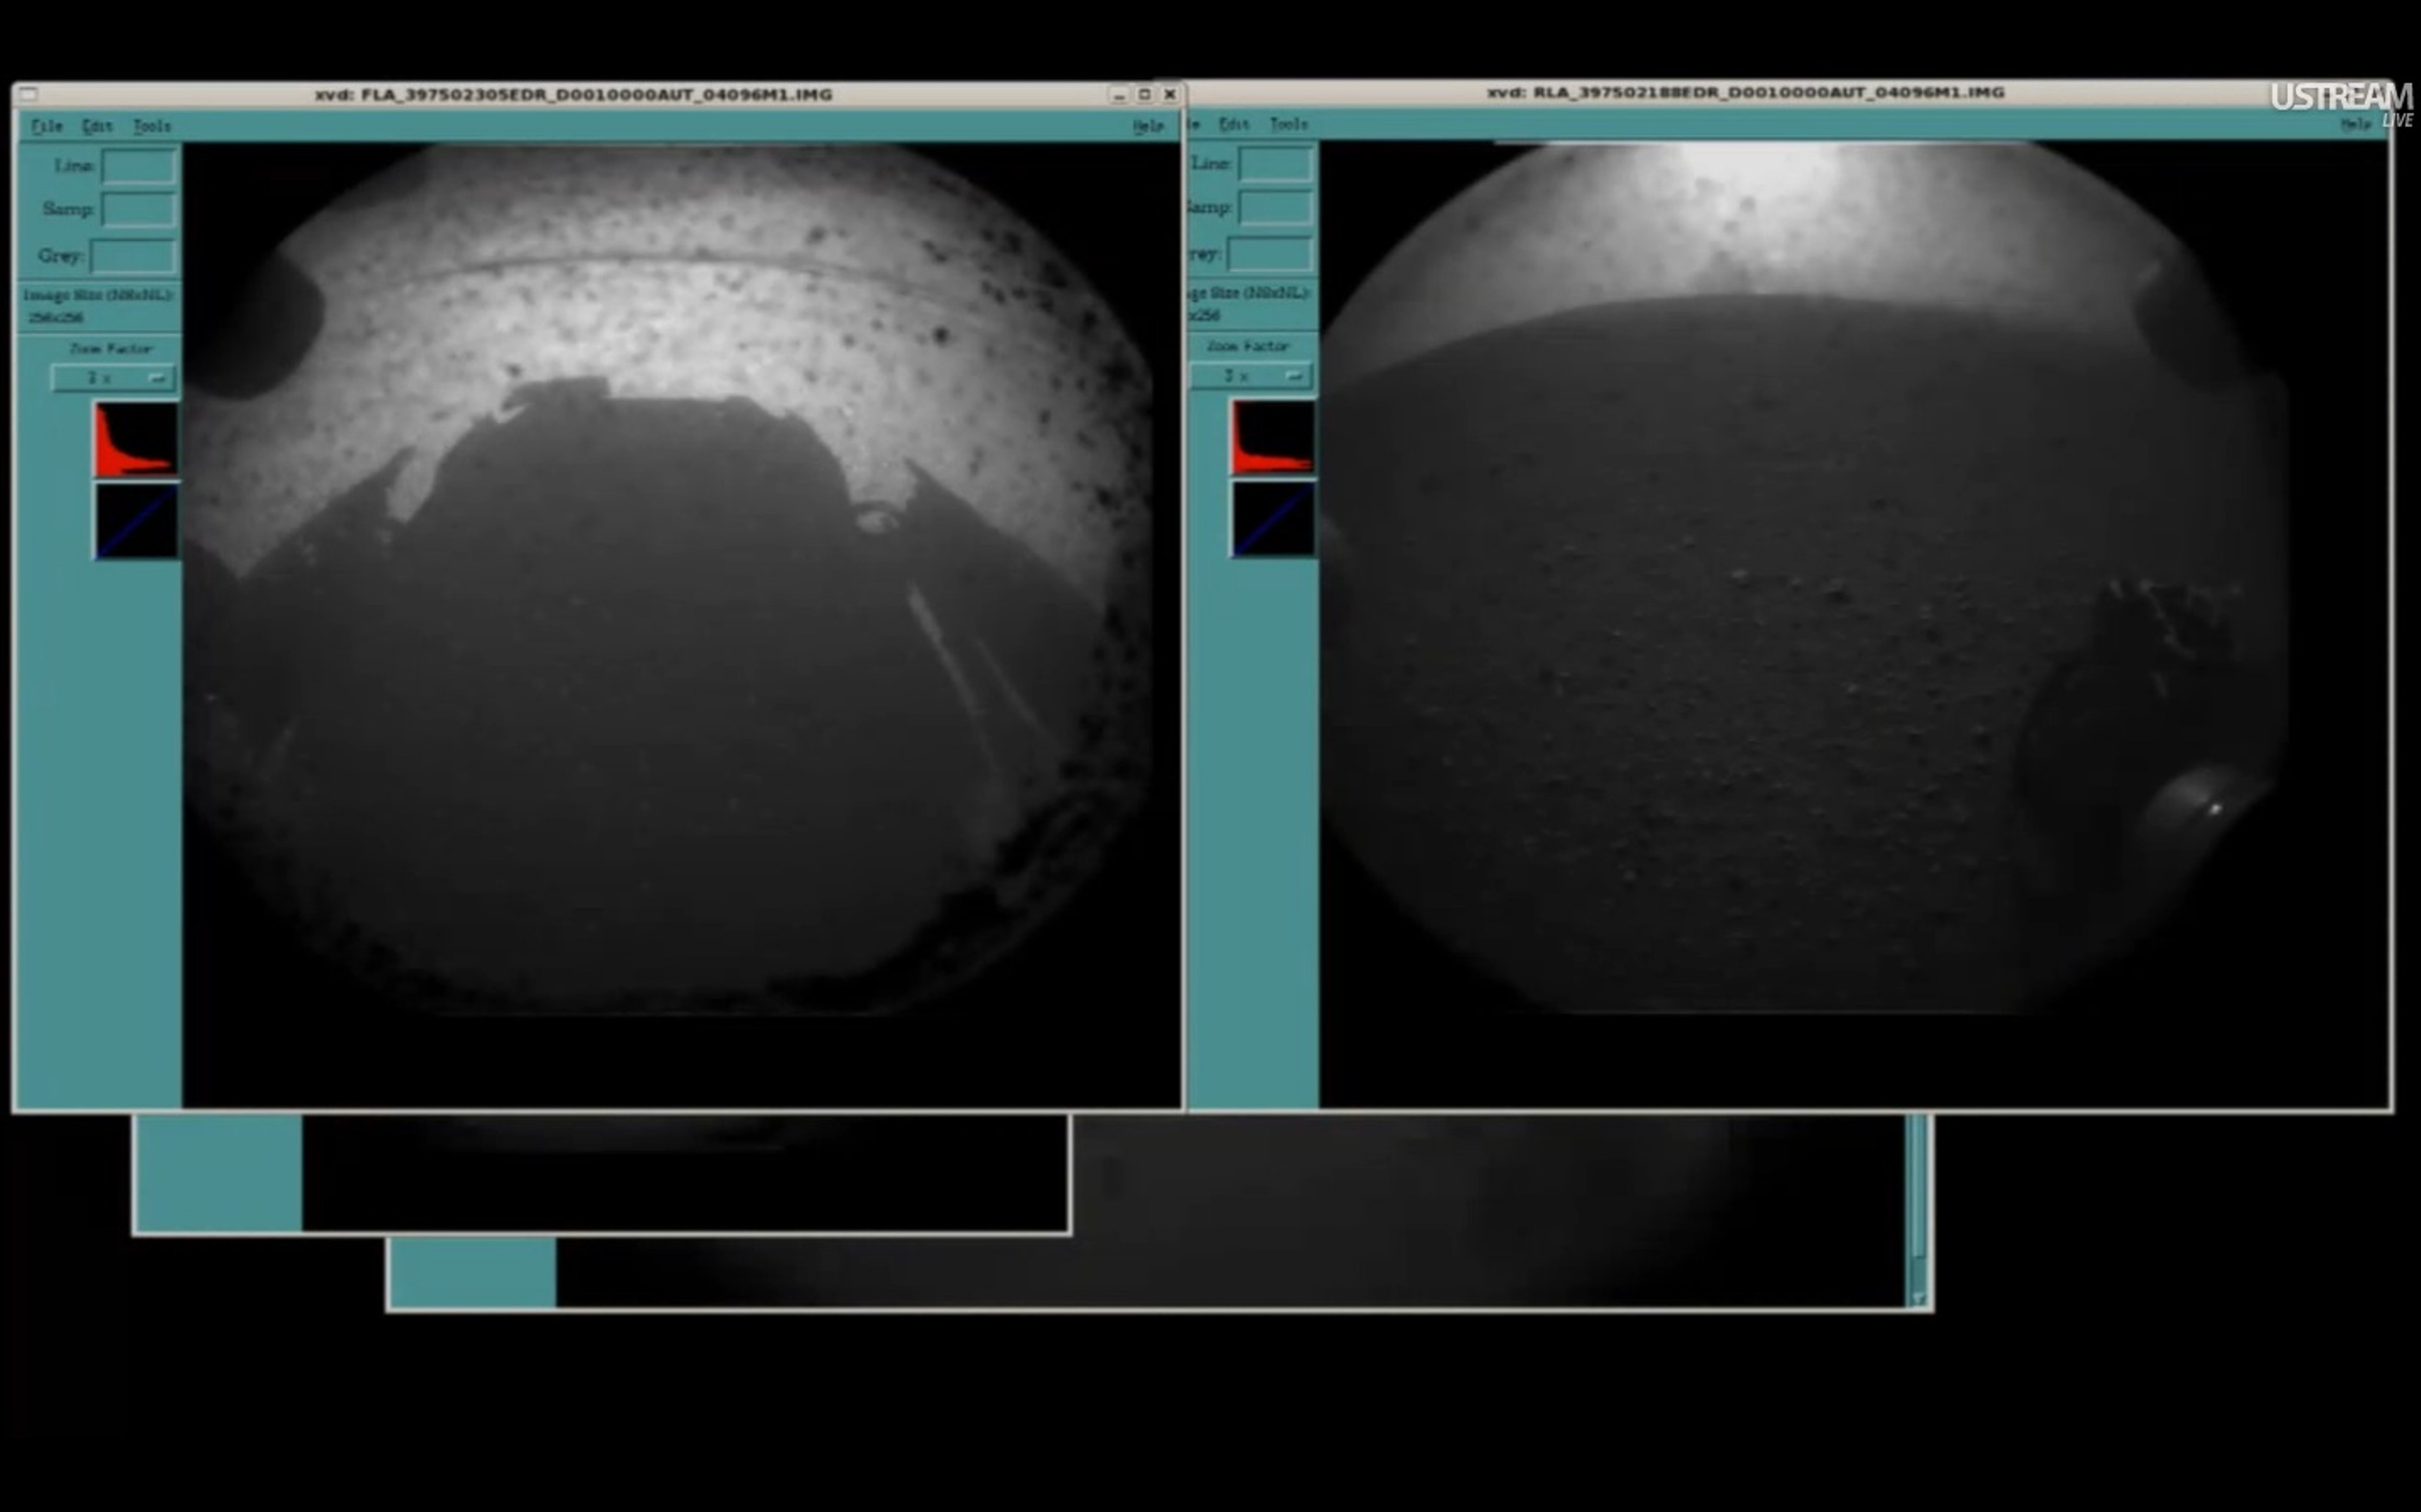Open Tools menu in FLA window

pos(152,126)
